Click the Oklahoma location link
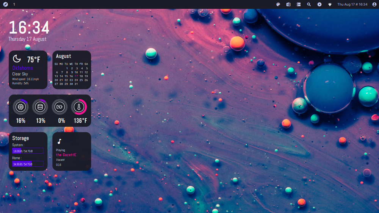This screenshot has height=213, width=379. [22, 68]
